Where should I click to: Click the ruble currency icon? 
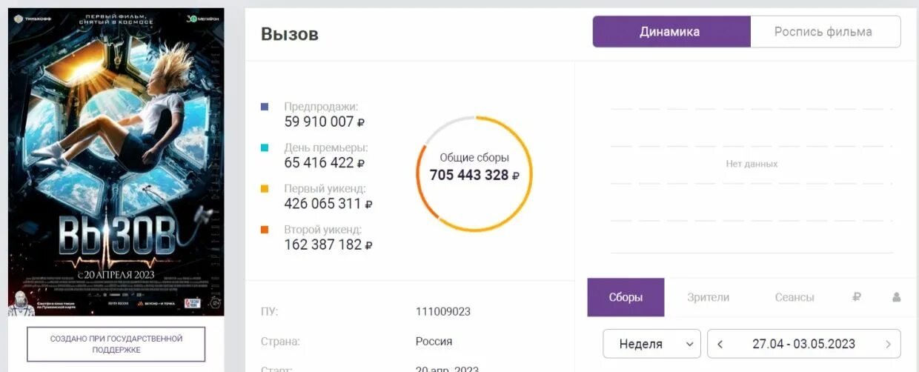pos(857,297)
